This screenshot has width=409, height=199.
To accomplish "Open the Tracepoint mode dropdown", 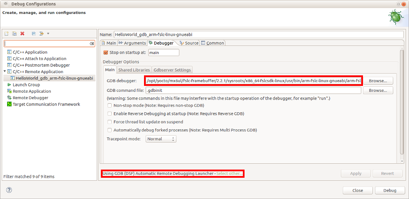I will click(161, 139).
